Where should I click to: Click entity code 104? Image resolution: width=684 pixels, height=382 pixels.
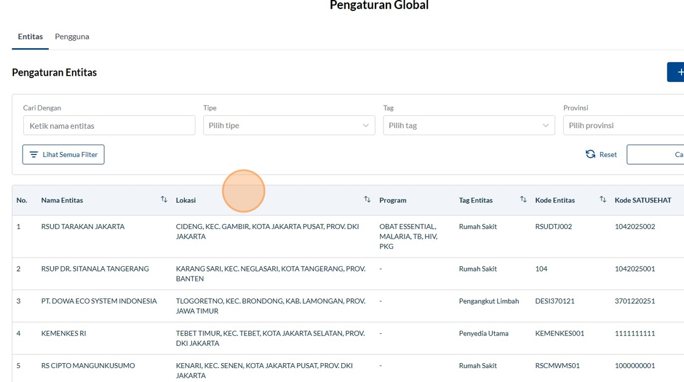coord(541,268)
